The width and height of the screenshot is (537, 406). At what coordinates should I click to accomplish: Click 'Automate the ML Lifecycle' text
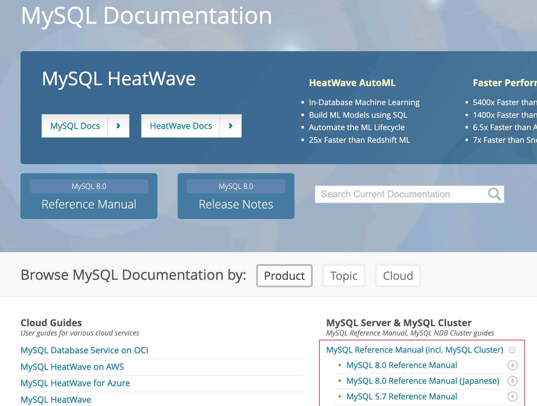[x=357, y=127]
